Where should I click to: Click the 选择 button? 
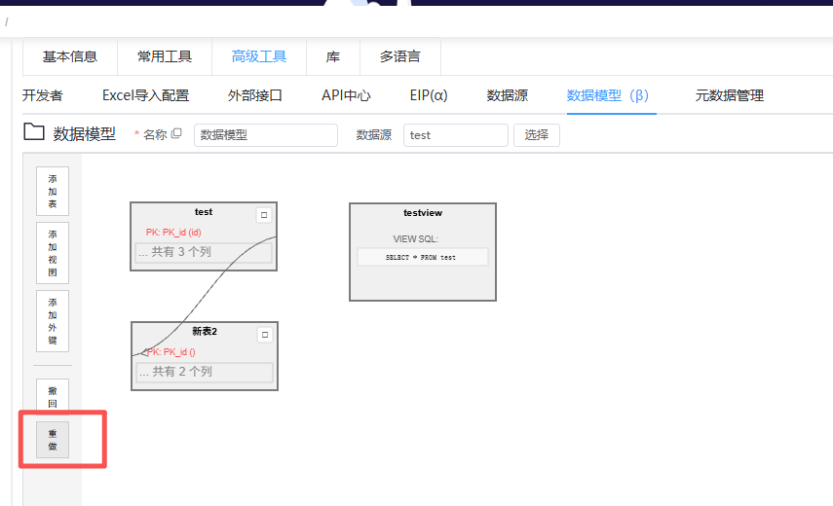tap(537, 135)
